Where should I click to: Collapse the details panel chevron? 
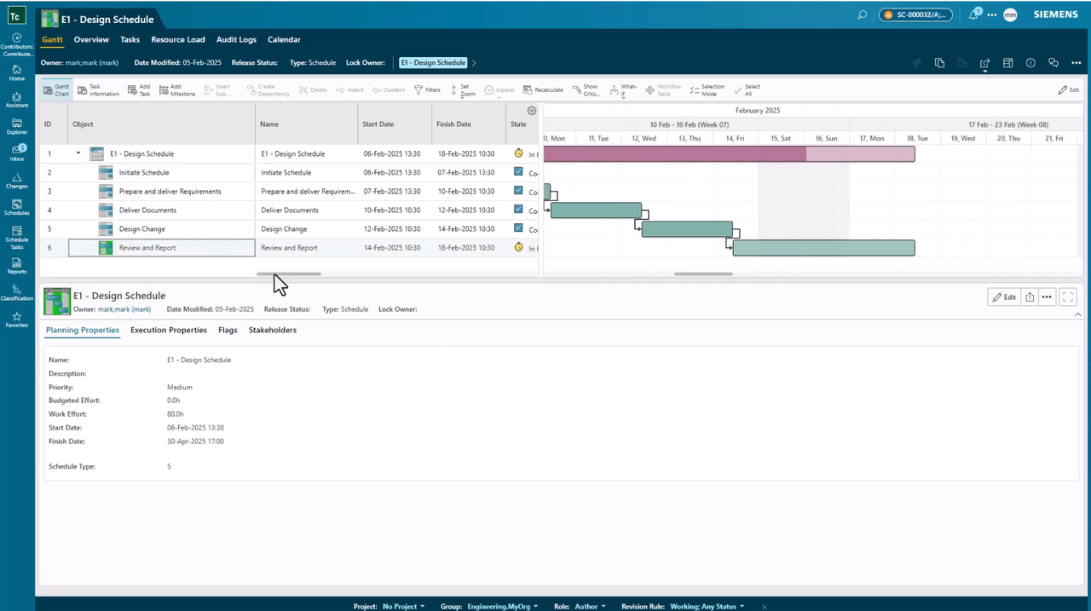1077,314
